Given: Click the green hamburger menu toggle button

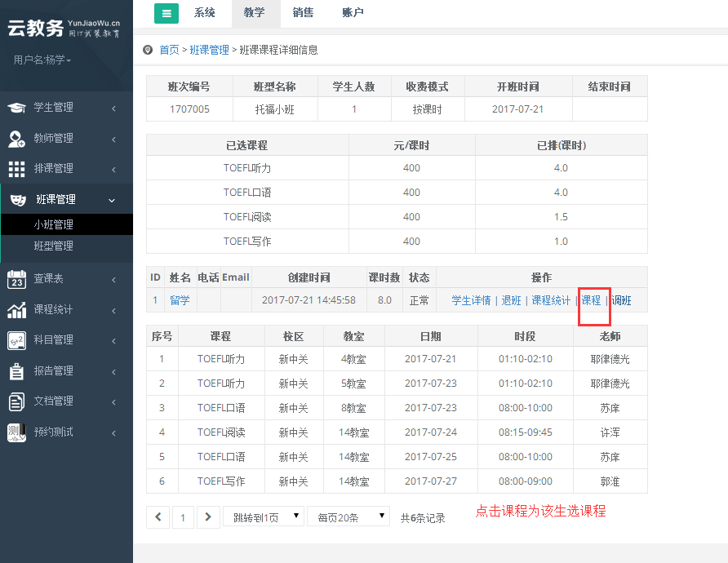Looking at the screenshot, I should pos(166,13).
